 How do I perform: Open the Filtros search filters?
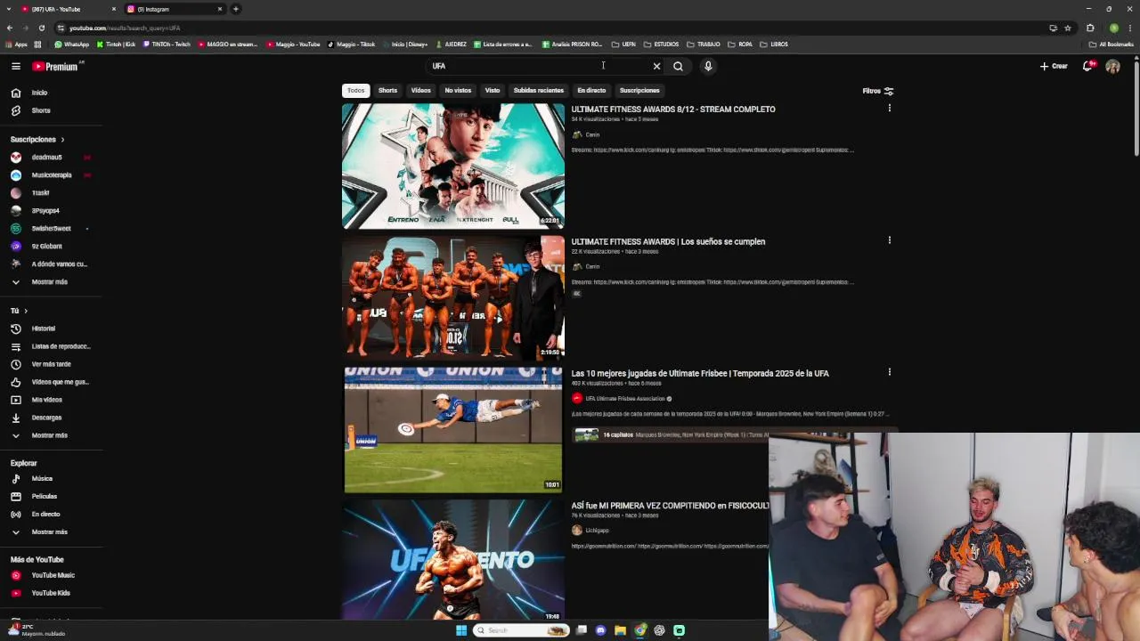click(877, 91)
